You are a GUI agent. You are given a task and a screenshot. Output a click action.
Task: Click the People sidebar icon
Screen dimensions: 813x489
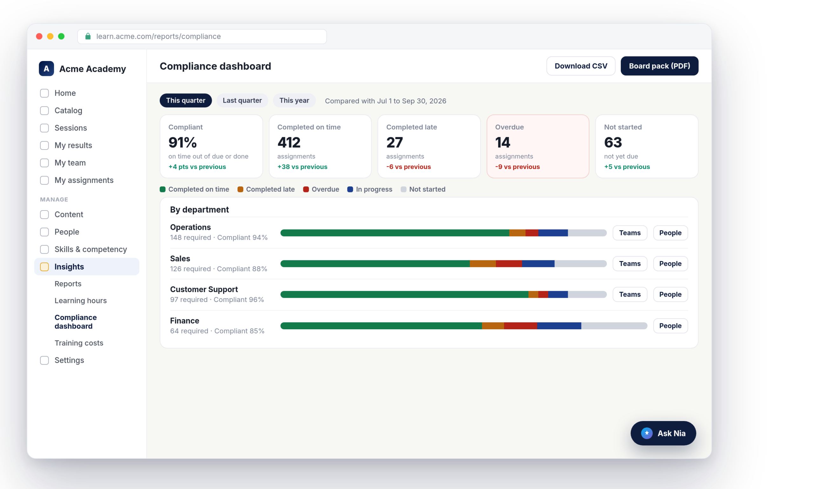[x=44, y=232]
